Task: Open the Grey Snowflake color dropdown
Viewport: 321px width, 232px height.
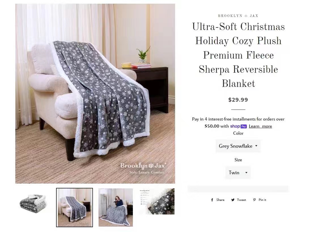Action: tap(238, 146)
